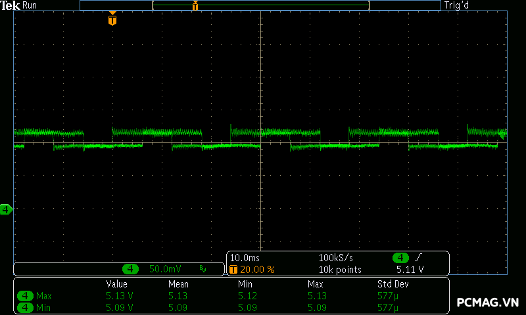Screen dimensions: 526x315
Task: Click the Std Dev column header
Action: coord(393,284)
